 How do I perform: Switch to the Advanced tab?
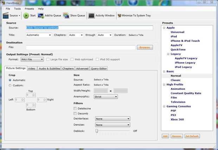[x=82, y=69]
